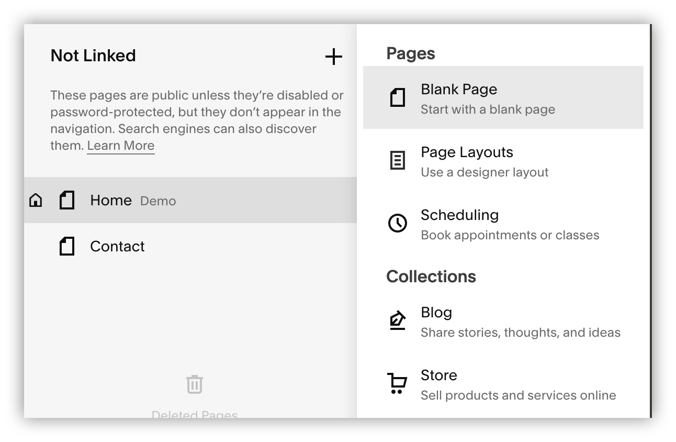The width and height of the screenshot is (676, 442).
Task: Click the Store shopping cart icon
Action: (397, 383)
